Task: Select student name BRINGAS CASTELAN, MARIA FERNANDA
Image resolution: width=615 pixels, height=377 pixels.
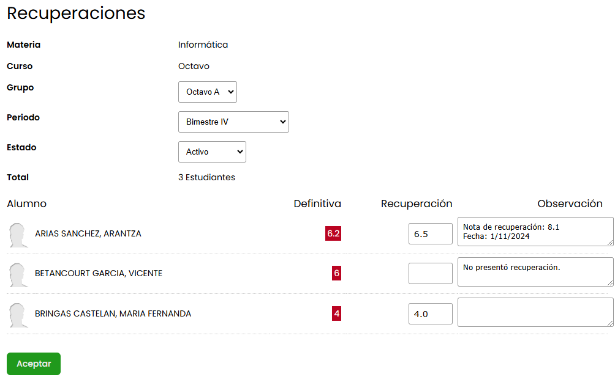Action: click(x=113, y=313)
